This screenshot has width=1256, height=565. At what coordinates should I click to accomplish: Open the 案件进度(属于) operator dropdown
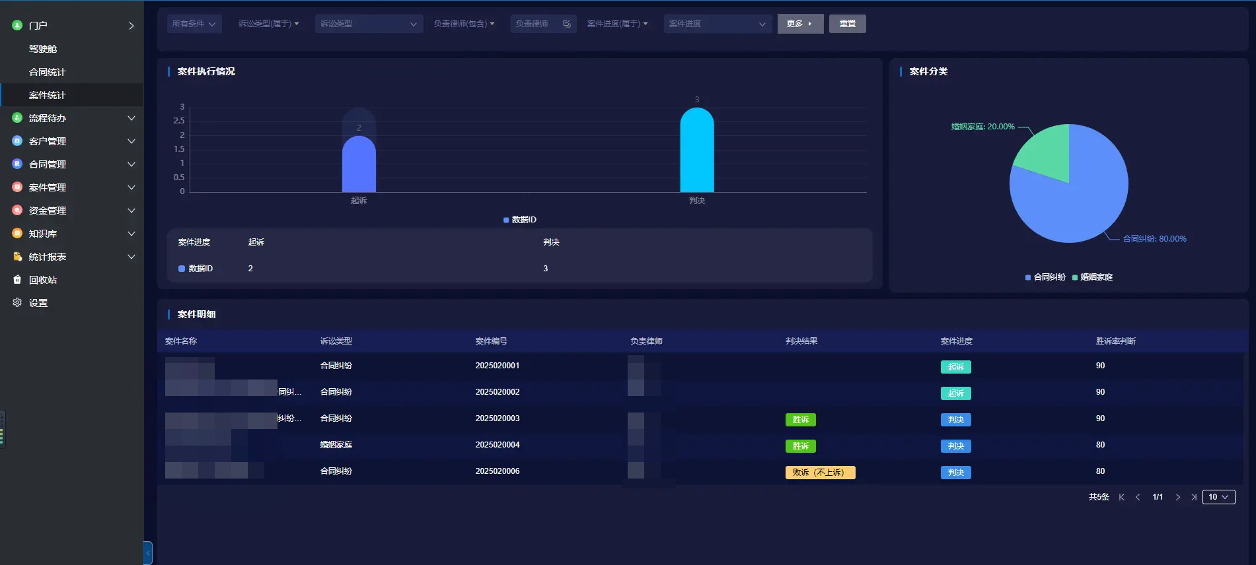(617, 24)
